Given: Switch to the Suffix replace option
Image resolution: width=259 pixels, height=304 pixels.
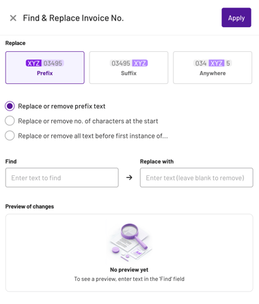Looking at the screenshot, I should (x=128, y=67).
